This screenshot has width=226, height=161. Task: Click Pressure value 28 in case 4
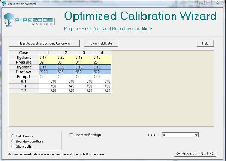pos(102,62)
